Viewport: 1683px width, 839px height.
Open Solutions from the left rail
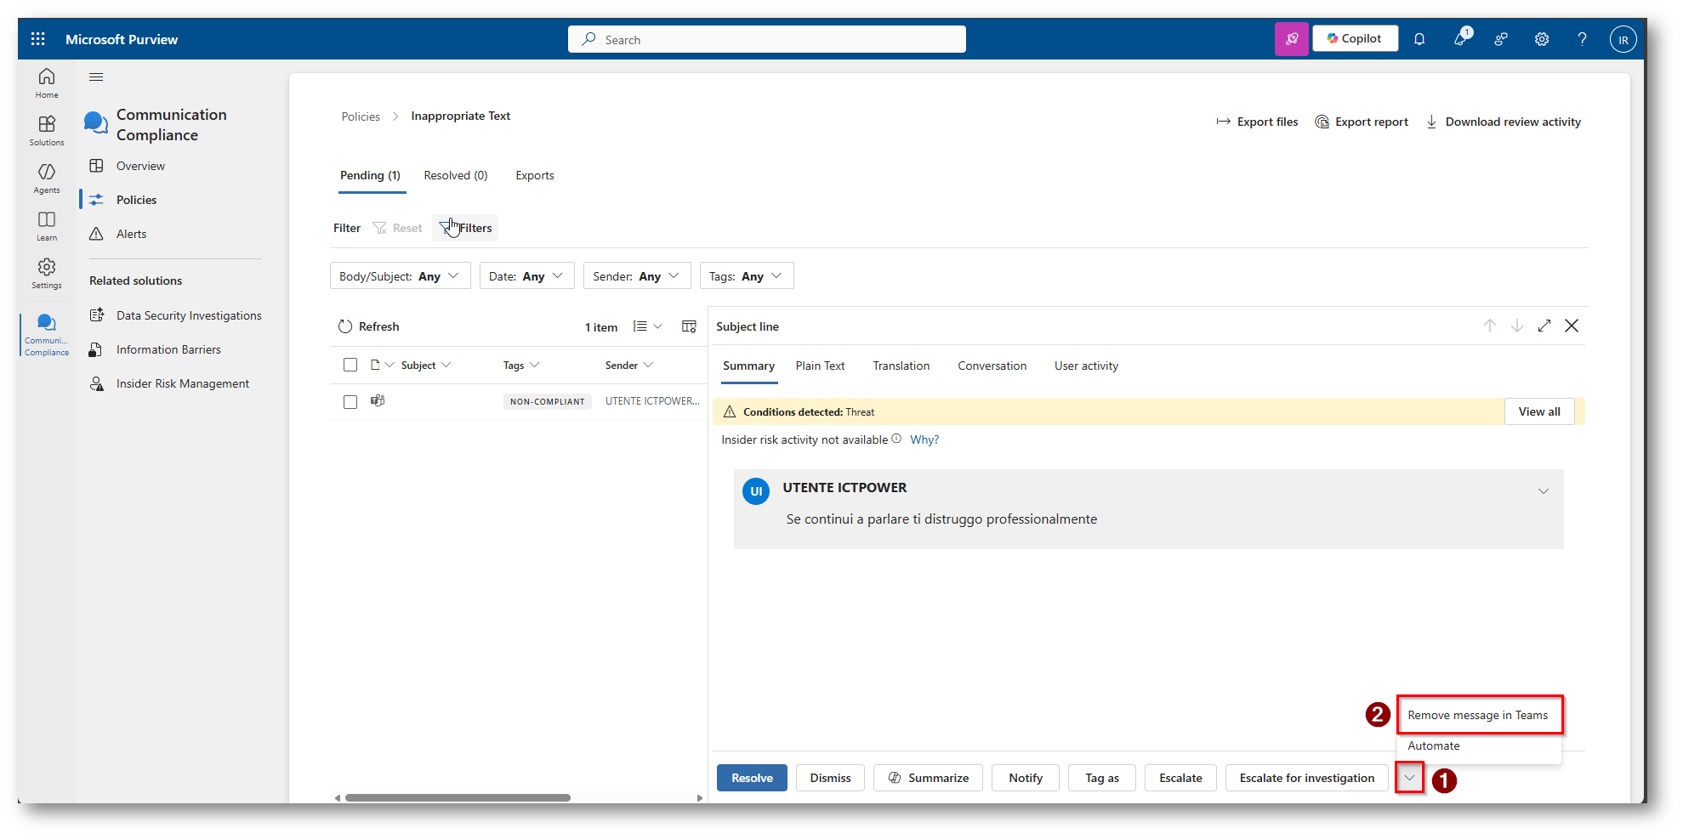pyautogui.click(x=47, y=130)
